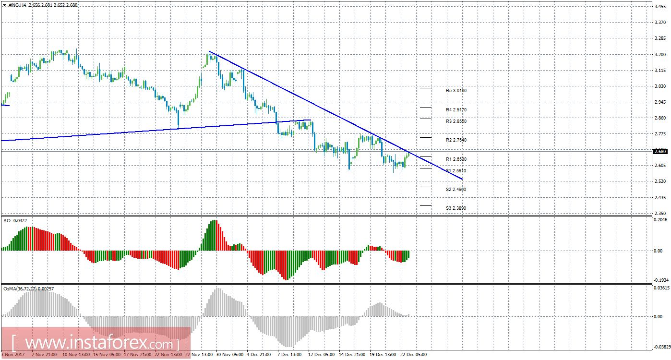Click the R1 2.6530 pivot label
This screenshot has width=671, height=360.
(x=456, y=159)
